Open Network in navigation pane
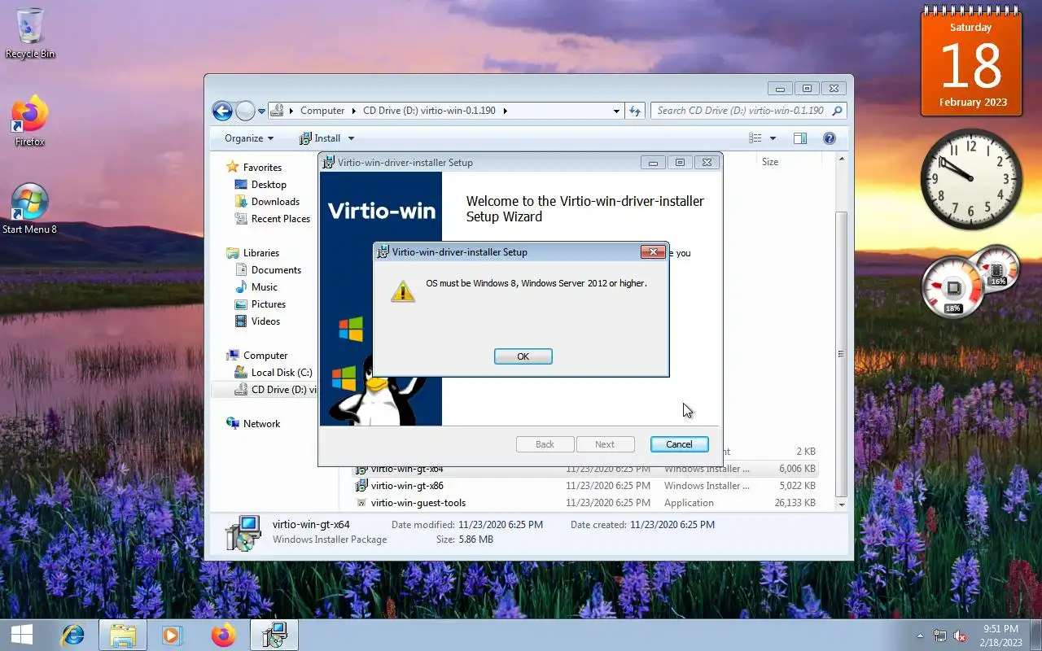Screen dimensions: 1042x651 pyautogui.click(x=261, y=424)
